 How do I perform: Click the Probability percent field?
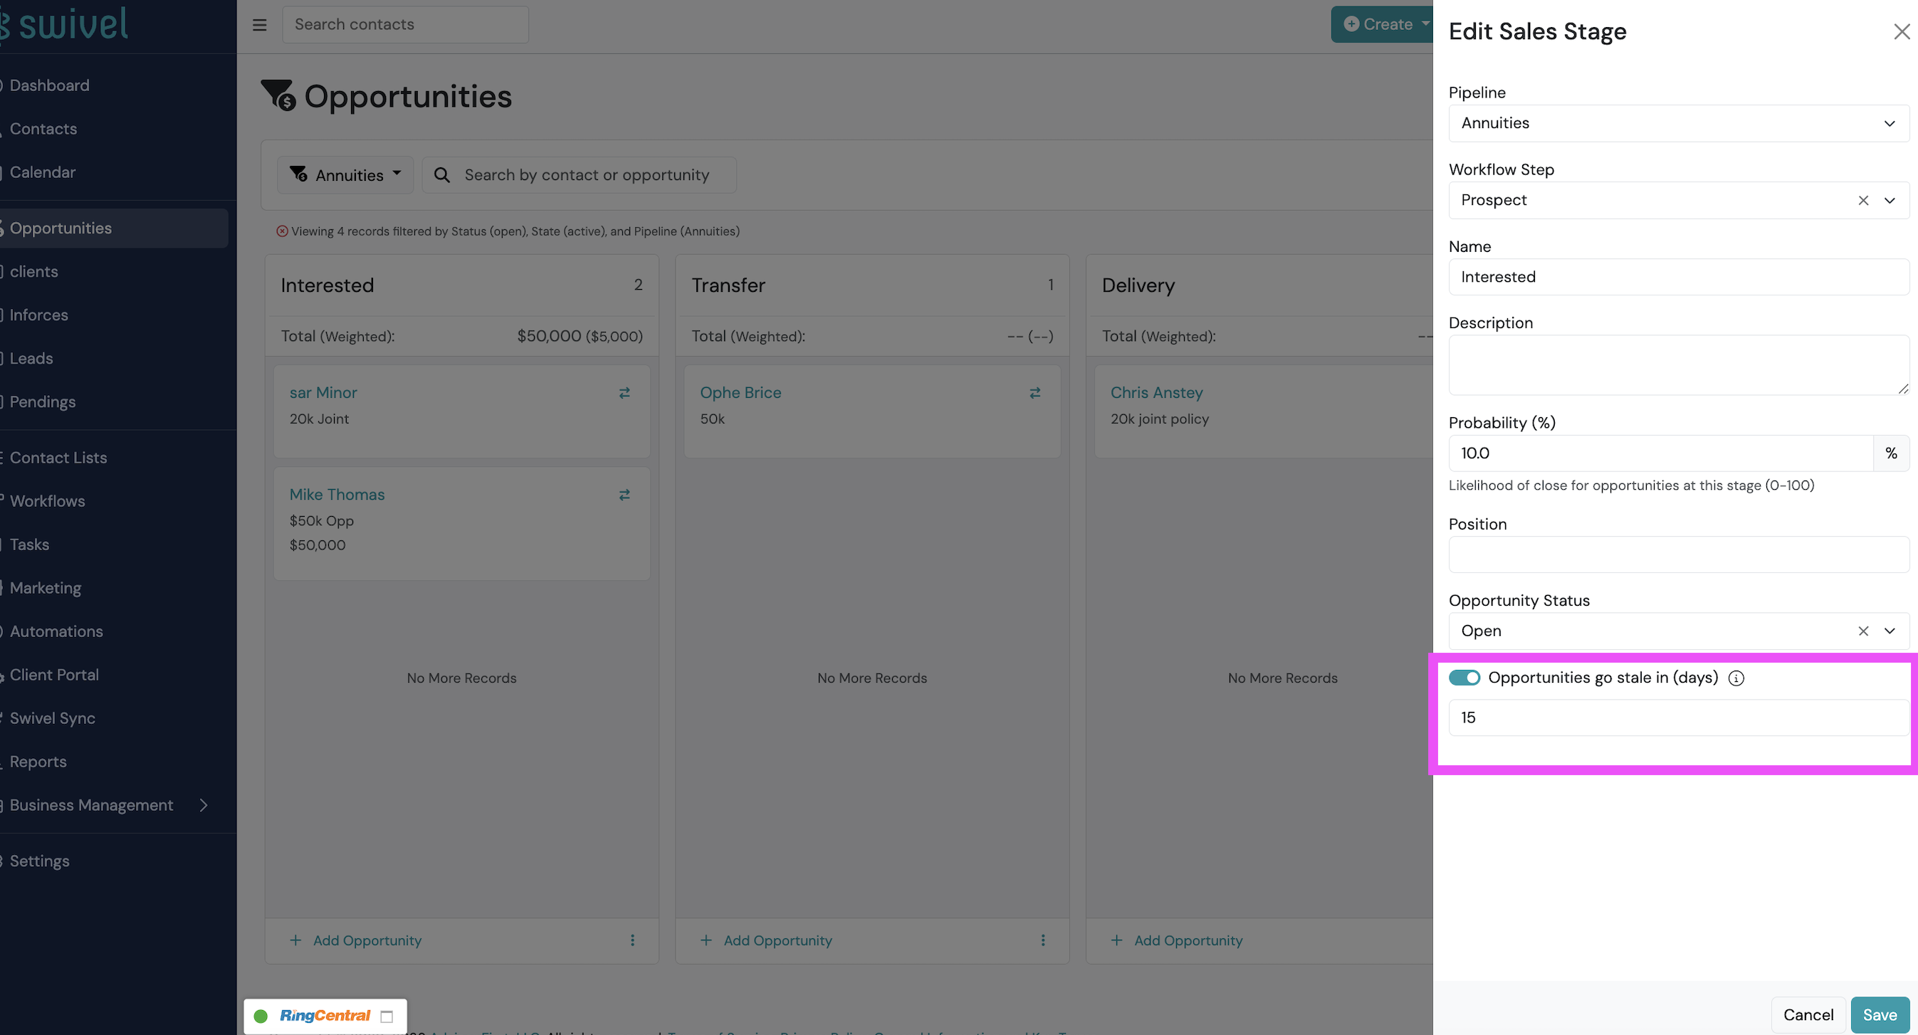pyautogui.click(x=1660, y=453)
